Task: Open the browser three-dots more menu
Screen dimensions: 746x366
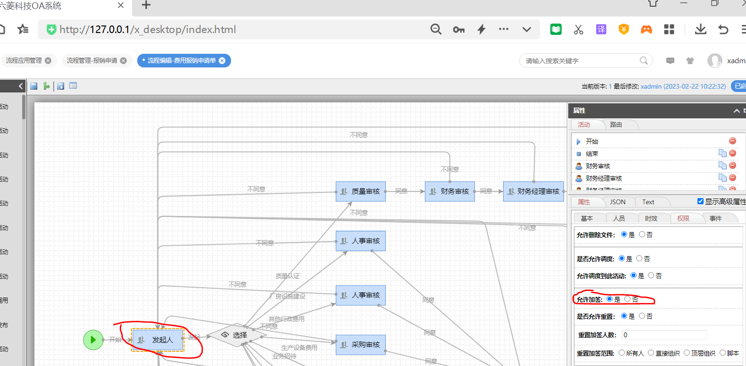Action: point(504,29)
